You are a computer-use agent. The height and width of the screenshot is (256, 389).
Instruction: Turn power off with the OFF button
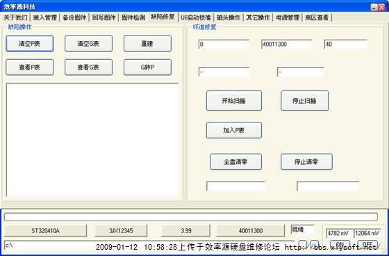coord(368,245)
